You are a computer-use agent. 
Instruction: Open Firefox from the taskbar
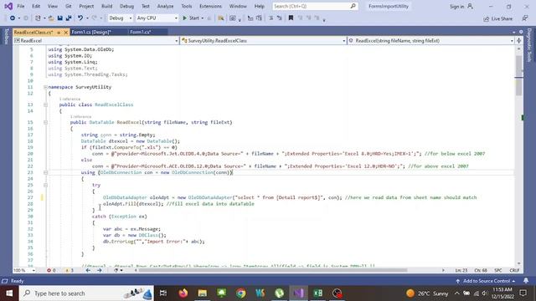coord(183,293)
